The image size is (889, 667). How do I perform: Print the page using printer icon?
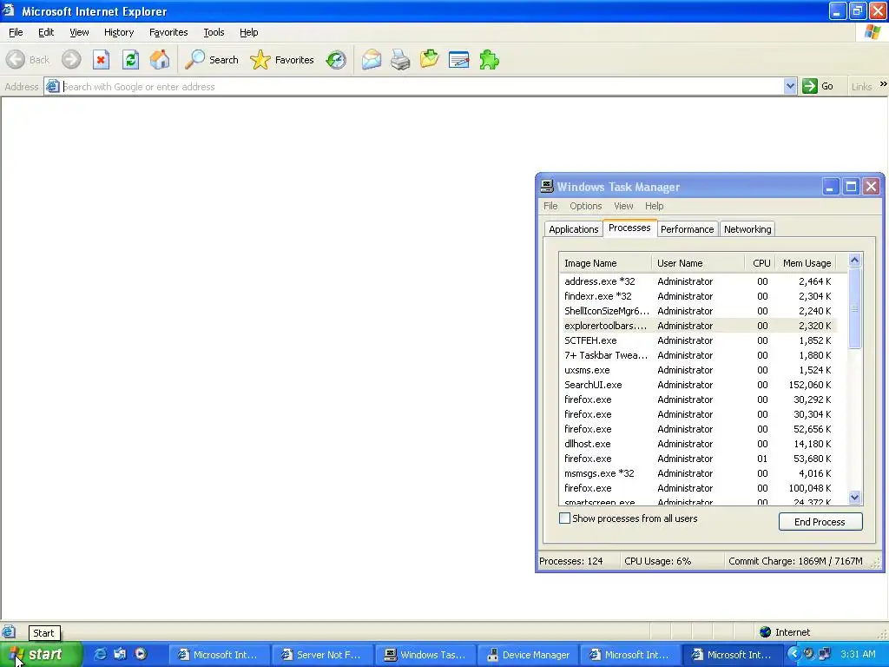(400, 60)
